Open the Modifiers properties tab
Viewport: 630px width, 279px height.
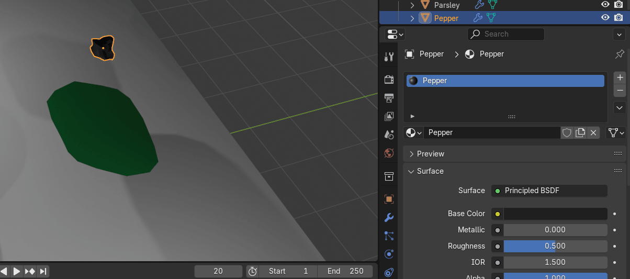click(x=389, y=218)
